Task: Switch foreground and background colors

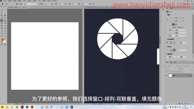Action: click(5, 39)
